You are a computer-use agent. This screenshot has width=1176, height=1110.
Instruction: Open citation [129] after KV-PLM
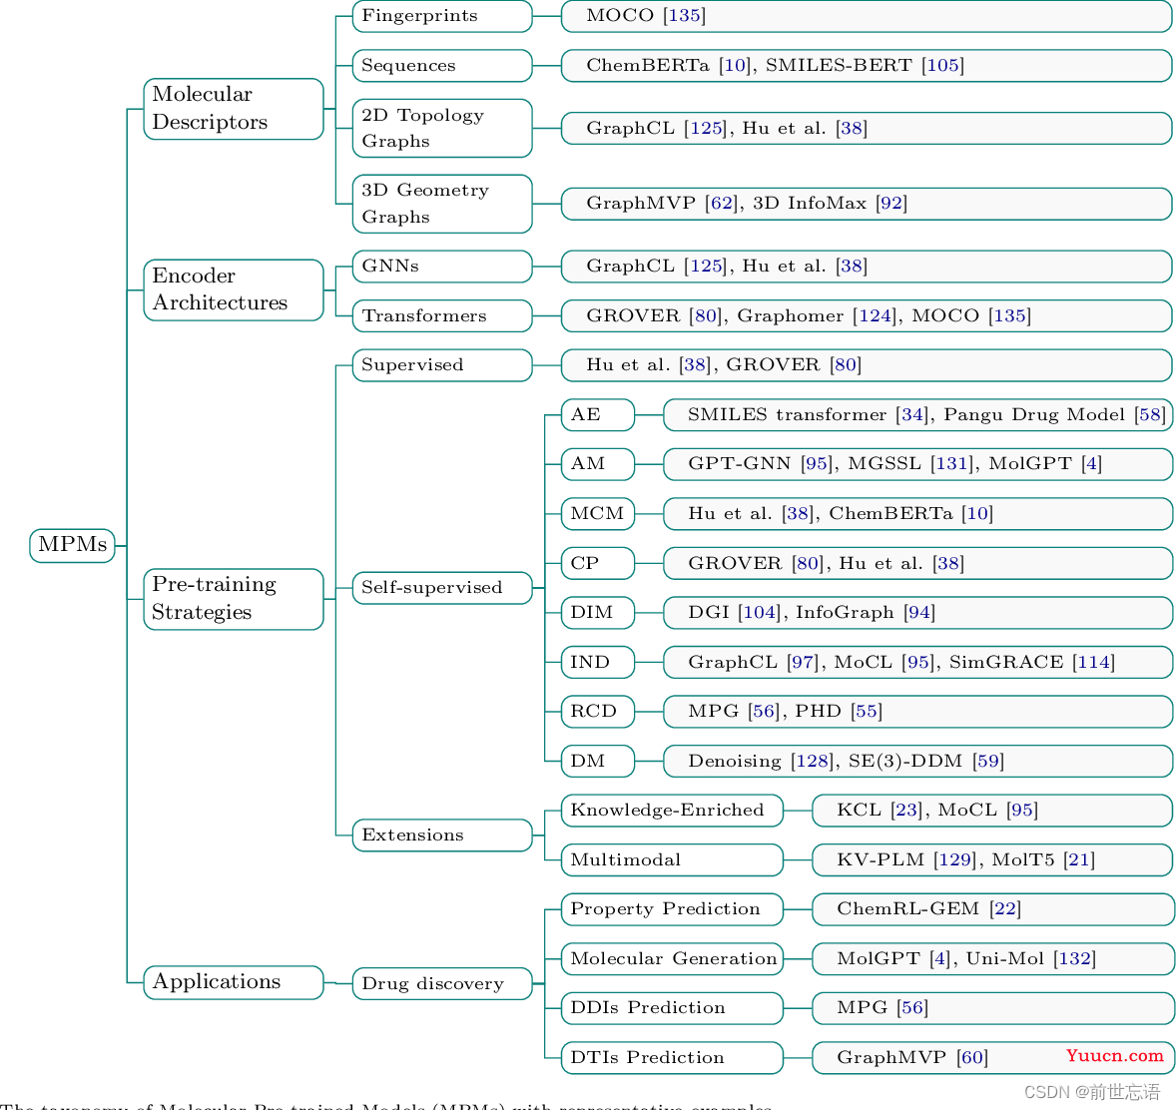tap(954, 859)
